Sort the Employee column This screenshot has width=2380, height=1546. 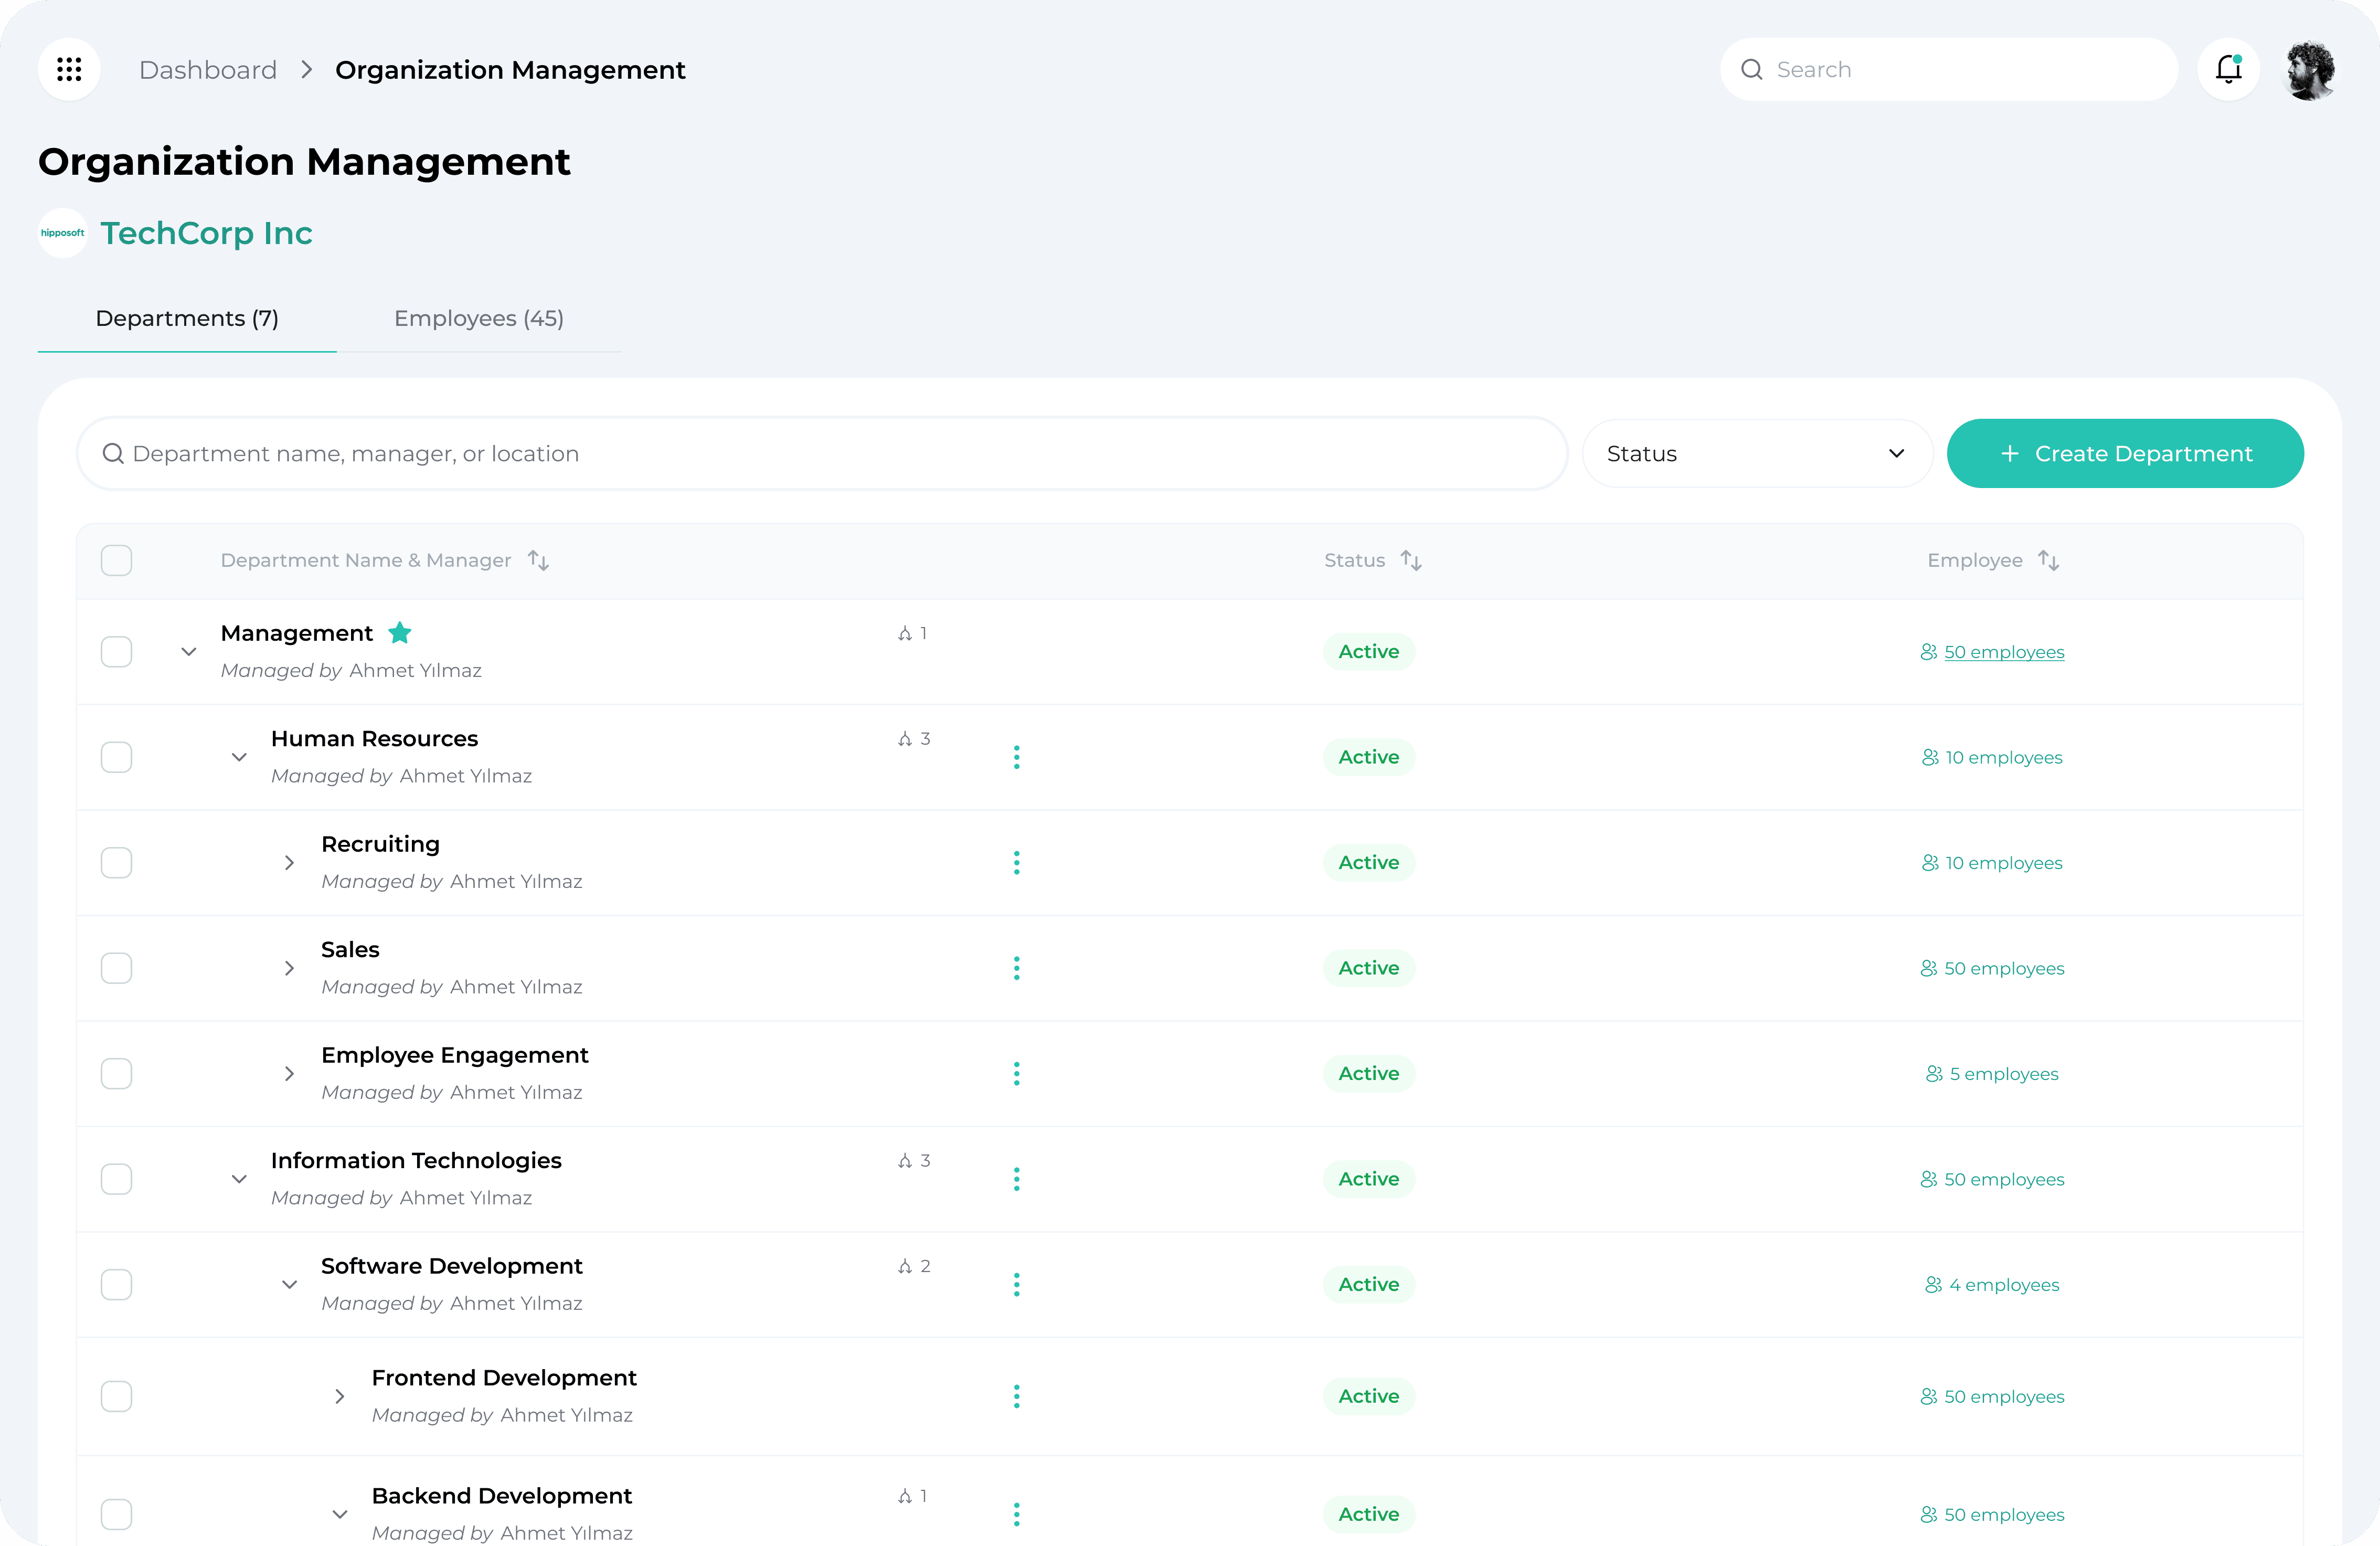(2048, 560)
